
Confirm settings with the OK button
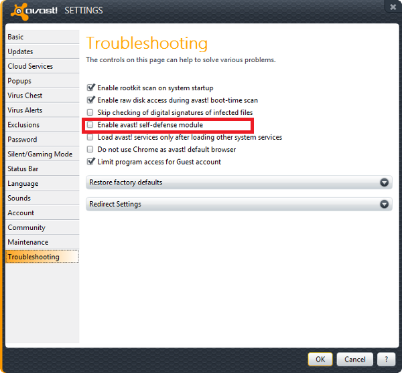tap(320, 360)
